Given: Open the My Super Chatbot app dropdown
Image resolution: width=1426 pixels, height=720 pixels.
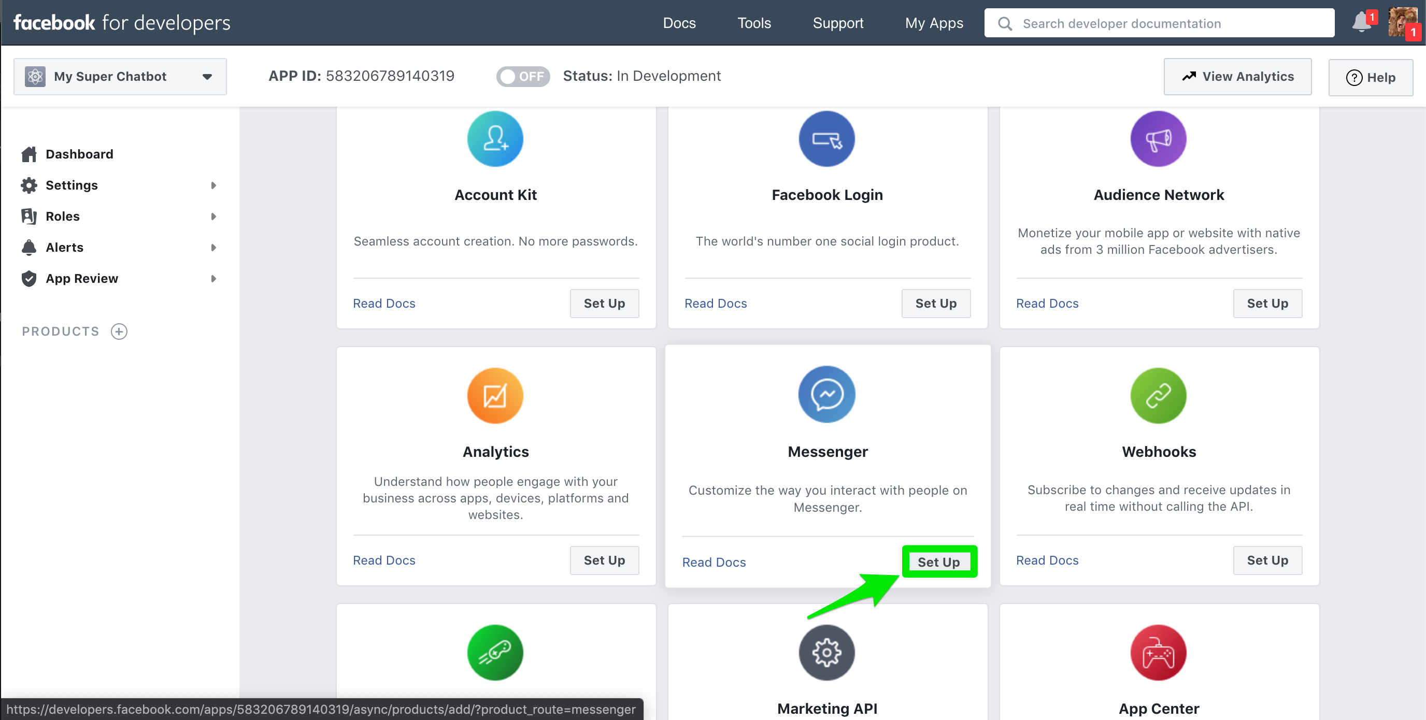Looking at the screenshot, I should pyautogui.click(x=120, y=76).
